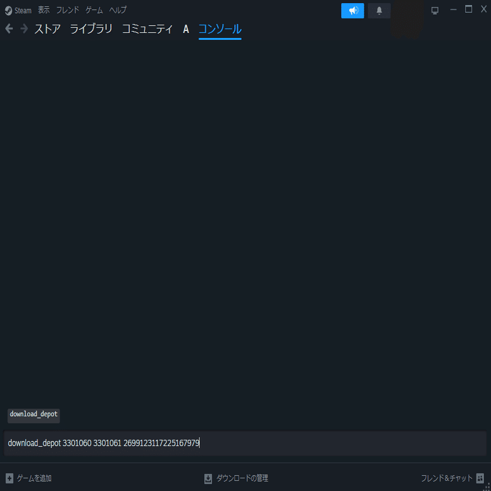Switch to ストア tab
491x491 pixels.
pos(47,29)
